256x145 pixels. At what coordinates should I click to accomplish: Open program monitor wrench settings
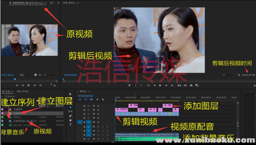click(x=239, y=75)
